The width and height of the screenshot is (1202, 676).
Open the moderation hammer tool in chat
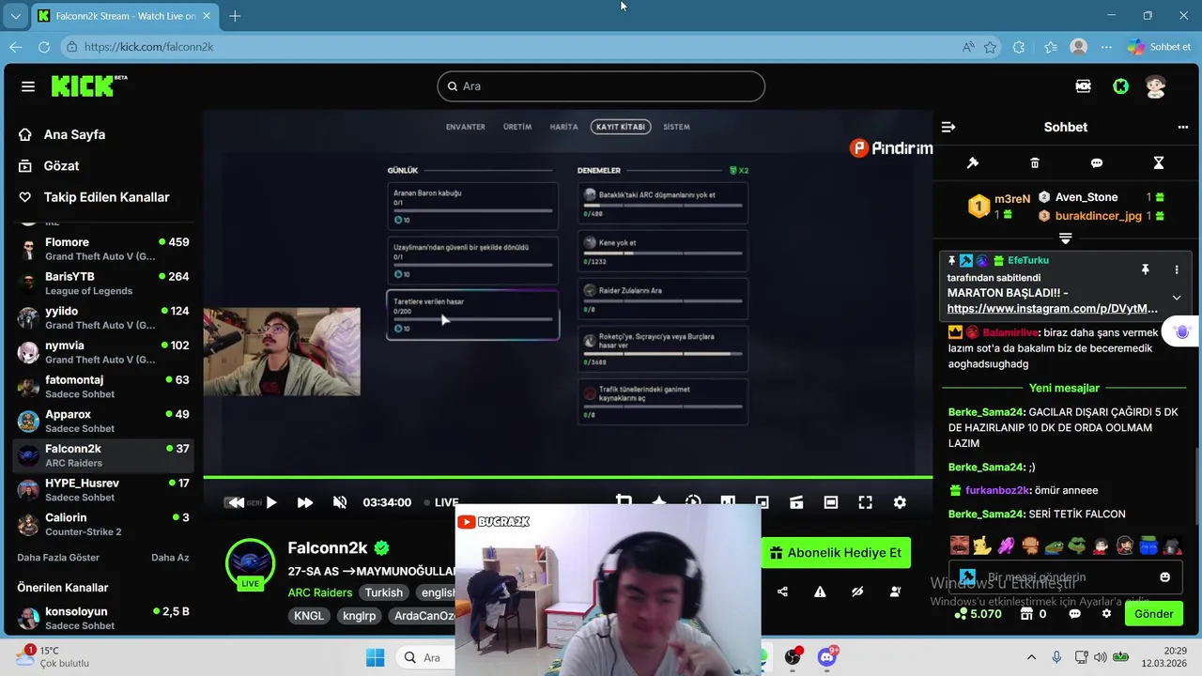coord(973,163)
